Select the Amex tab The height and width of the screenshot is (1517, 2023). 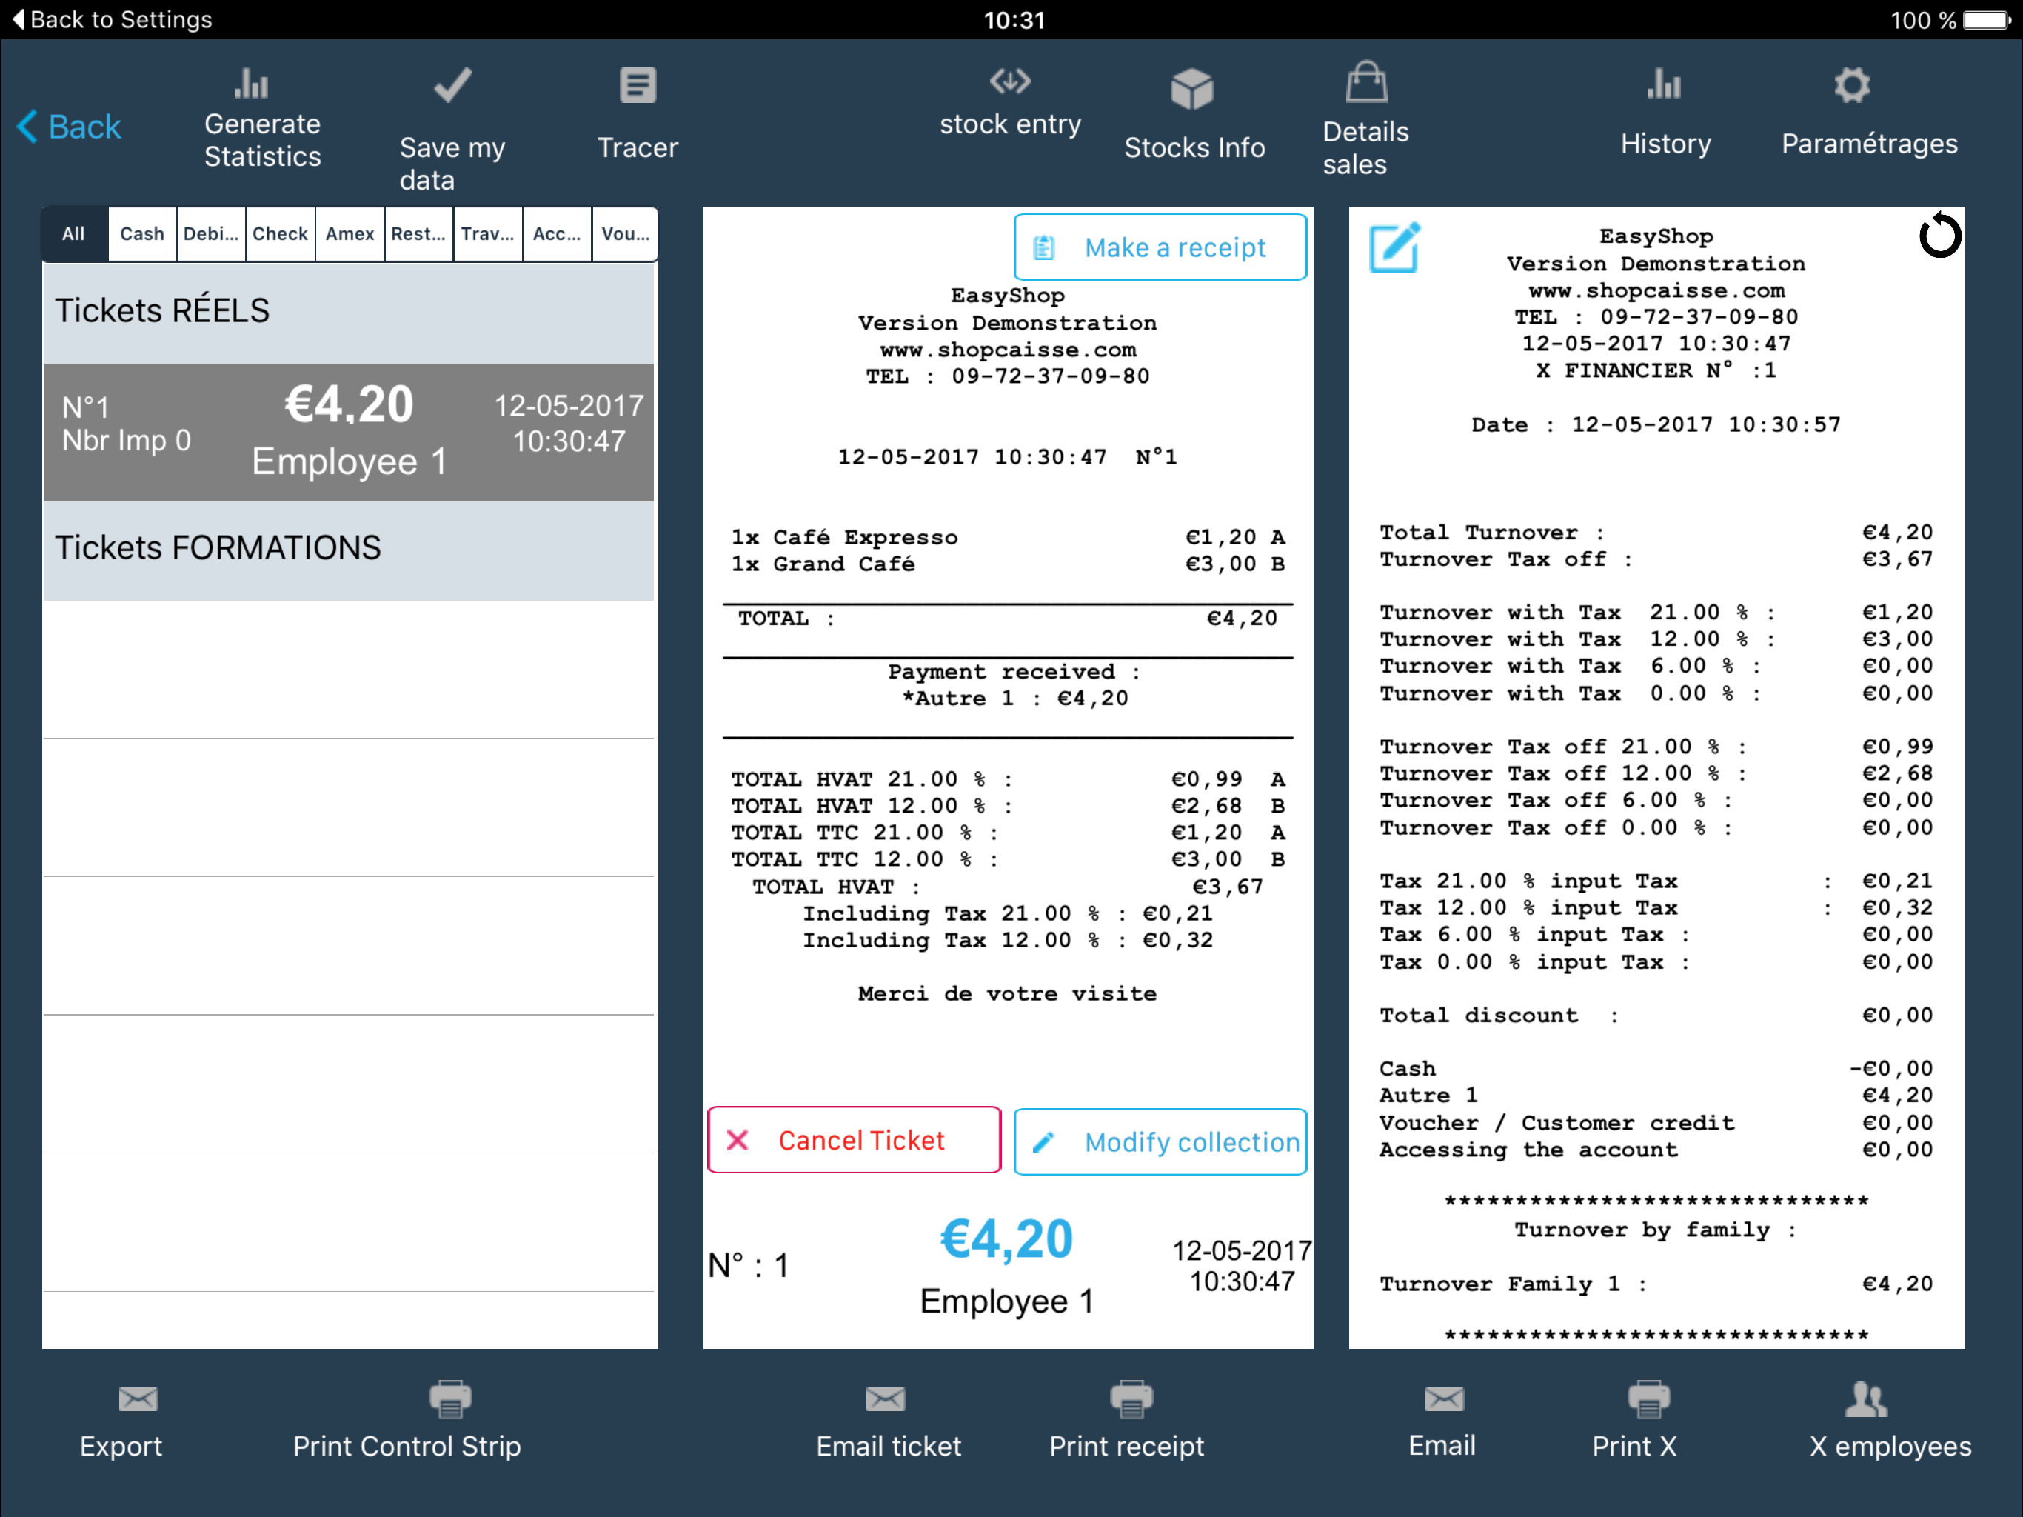350,234
